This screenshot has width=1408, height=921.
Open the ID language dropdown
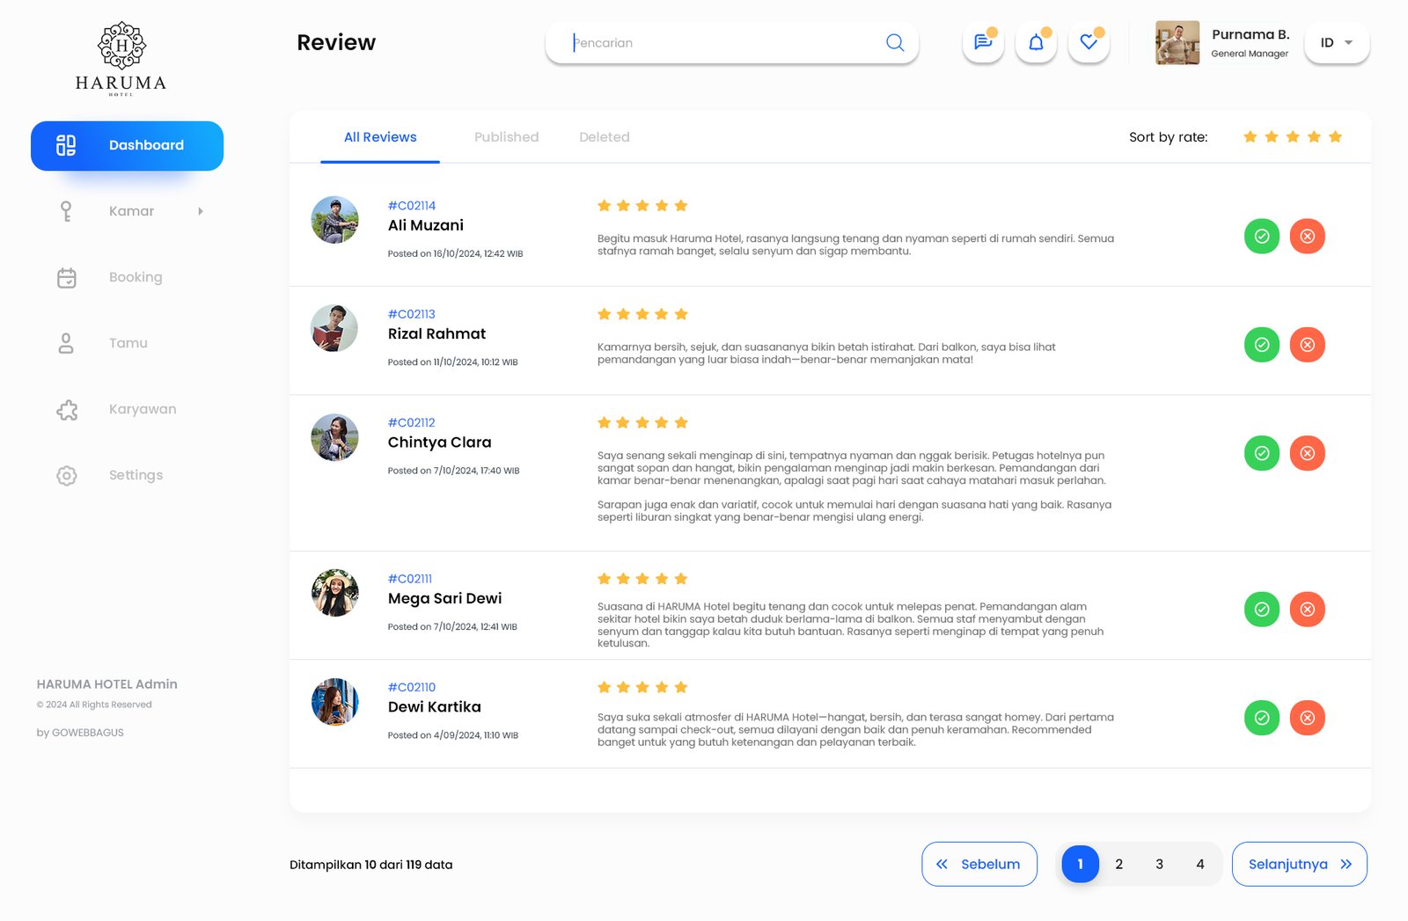1336,42
